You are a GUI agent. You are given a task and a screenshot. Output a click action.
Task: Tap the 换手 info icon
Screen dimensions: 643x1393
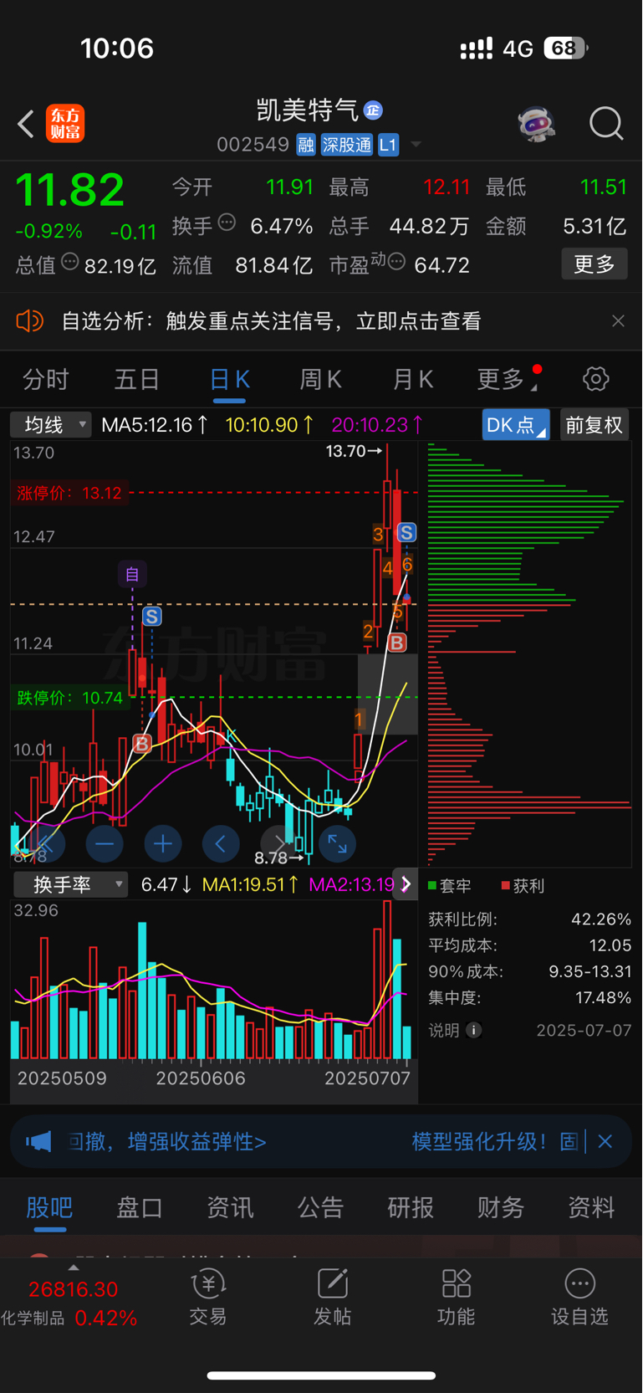click(x=227, y=223)
